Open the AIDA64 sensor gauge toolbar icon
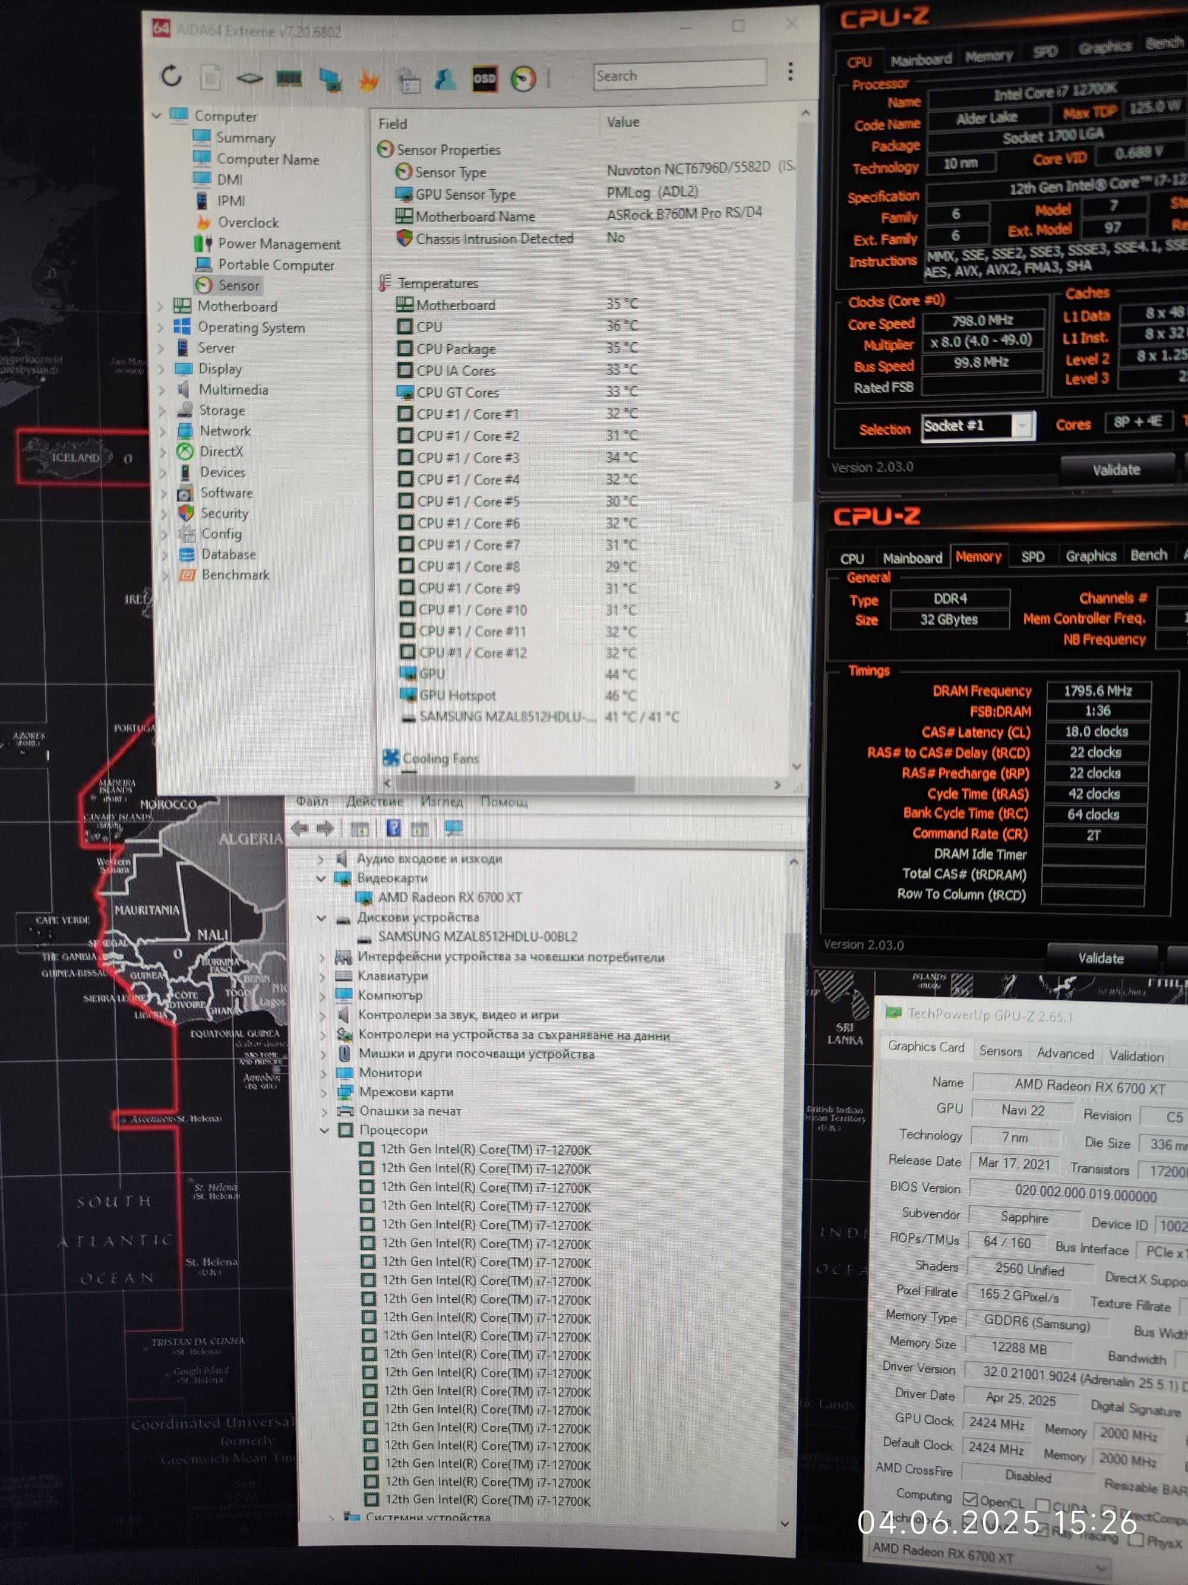This screenshot has height=1585, width=1188. 523,78
